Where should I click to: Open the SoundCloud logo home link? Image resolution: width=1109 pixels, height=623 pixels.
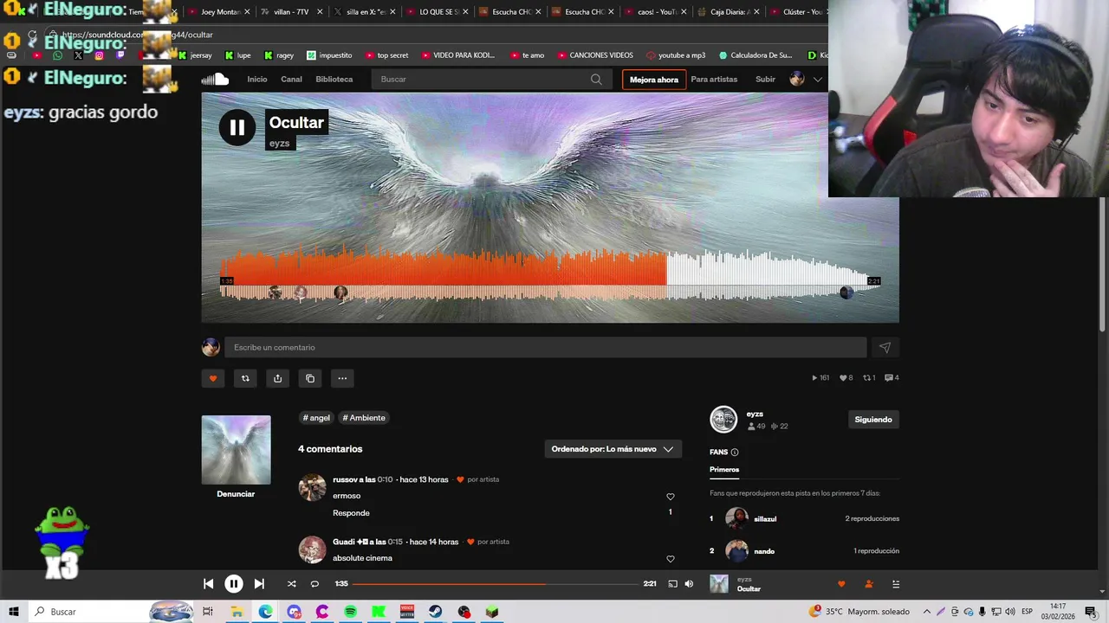[215, 80]
